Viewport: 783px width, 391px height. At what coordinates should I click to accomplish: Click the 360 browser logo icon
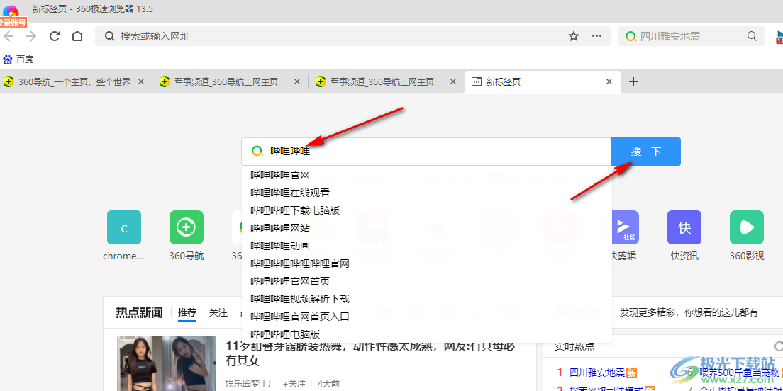(11, 11)
